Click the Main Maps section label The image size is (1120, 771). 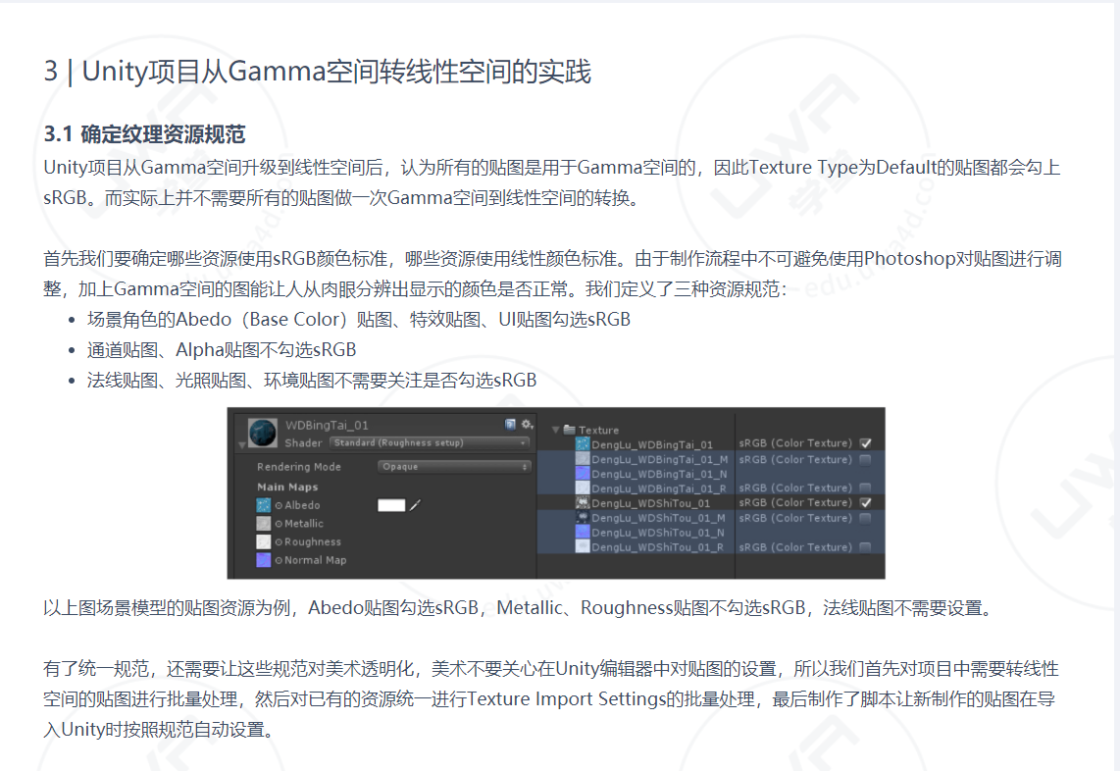click(x=287, y=487)
